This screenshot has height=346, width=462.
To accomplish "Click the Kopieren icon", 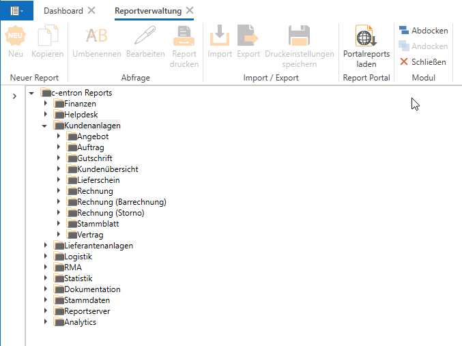I will pos(48,35).
